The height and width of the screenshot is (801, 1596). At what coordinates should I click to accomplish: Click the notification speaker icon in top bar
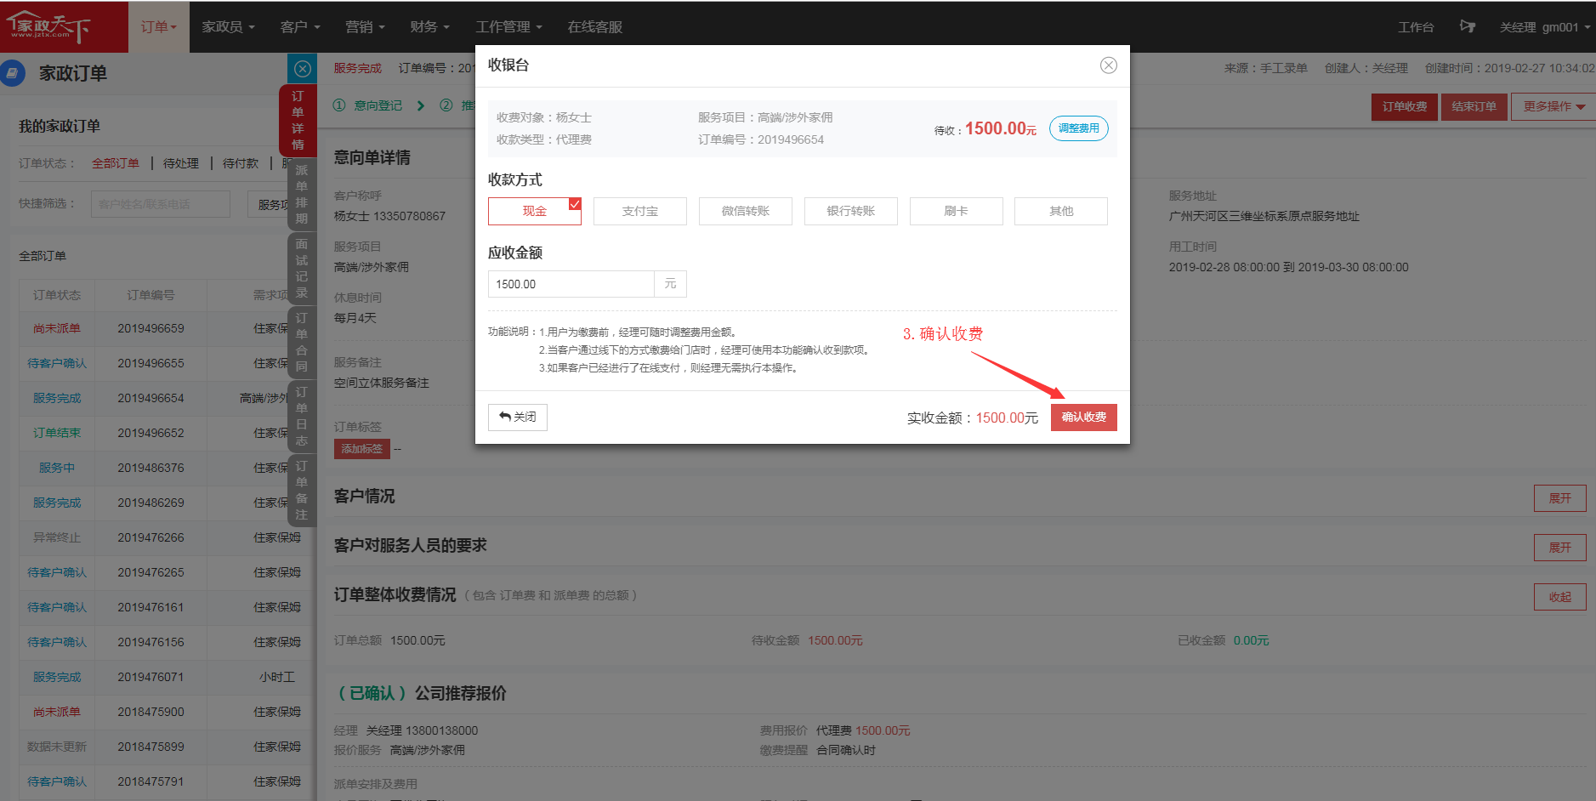[1467, 26]
